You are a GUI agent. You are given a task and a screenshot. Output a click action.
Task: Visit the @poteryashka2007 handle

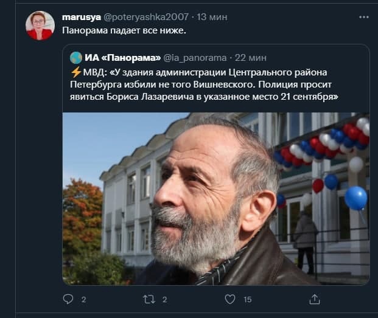pyautogui.click(x=146, y=17)
